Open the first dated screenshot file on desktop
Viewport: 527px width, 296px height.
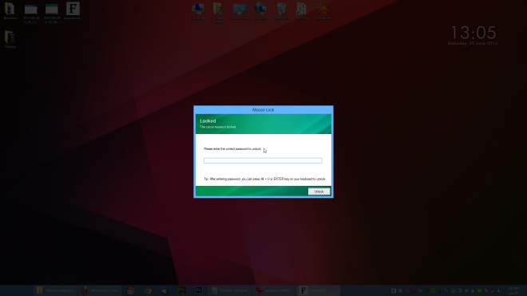coord(31,13)
